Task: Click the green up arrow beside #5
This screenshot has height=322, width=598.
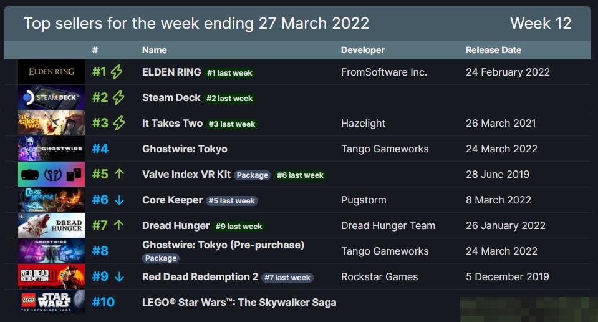Action: pos(119,174)
